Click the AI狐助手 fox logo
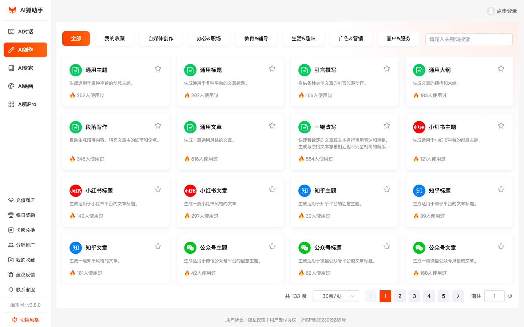 tap(12, 10)
